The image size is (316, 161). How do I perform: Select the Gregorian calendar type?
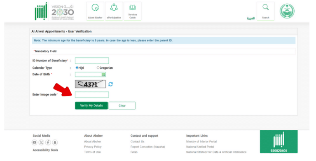pos(98,68)
